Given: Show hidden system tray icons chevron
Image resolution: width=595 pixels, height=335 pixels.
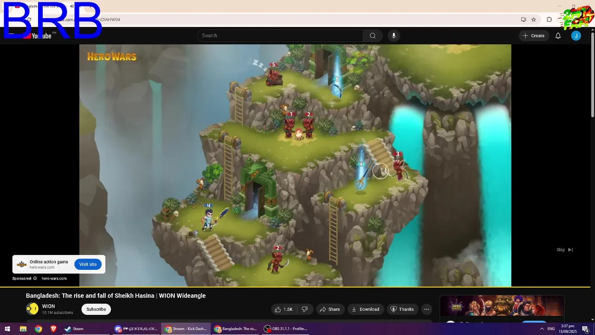Looking at the screenshot, I should (x=542, y=329).
